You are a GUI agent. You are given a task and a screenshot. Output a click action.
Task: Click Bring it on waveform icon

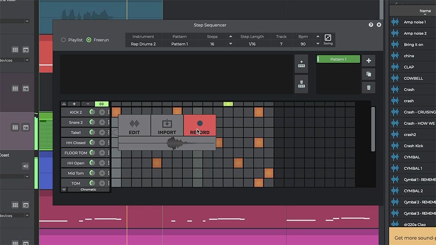[395, 44]
